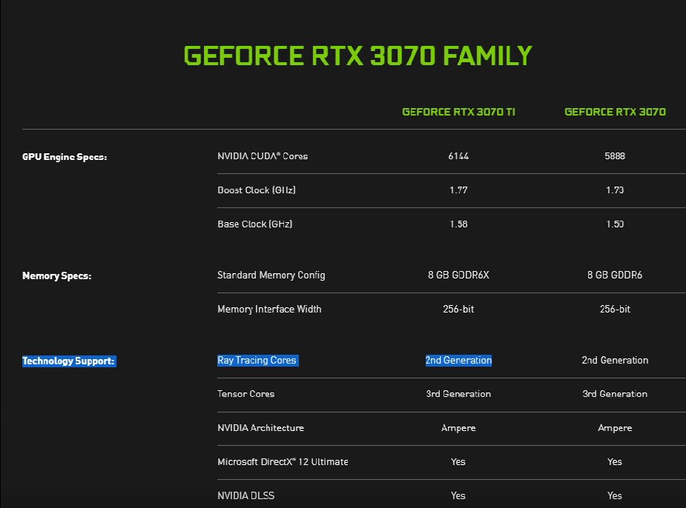This screenshot has width=686, height=508.
Task: Click the highlighted Technology Support label
Action: pos(68,361)
